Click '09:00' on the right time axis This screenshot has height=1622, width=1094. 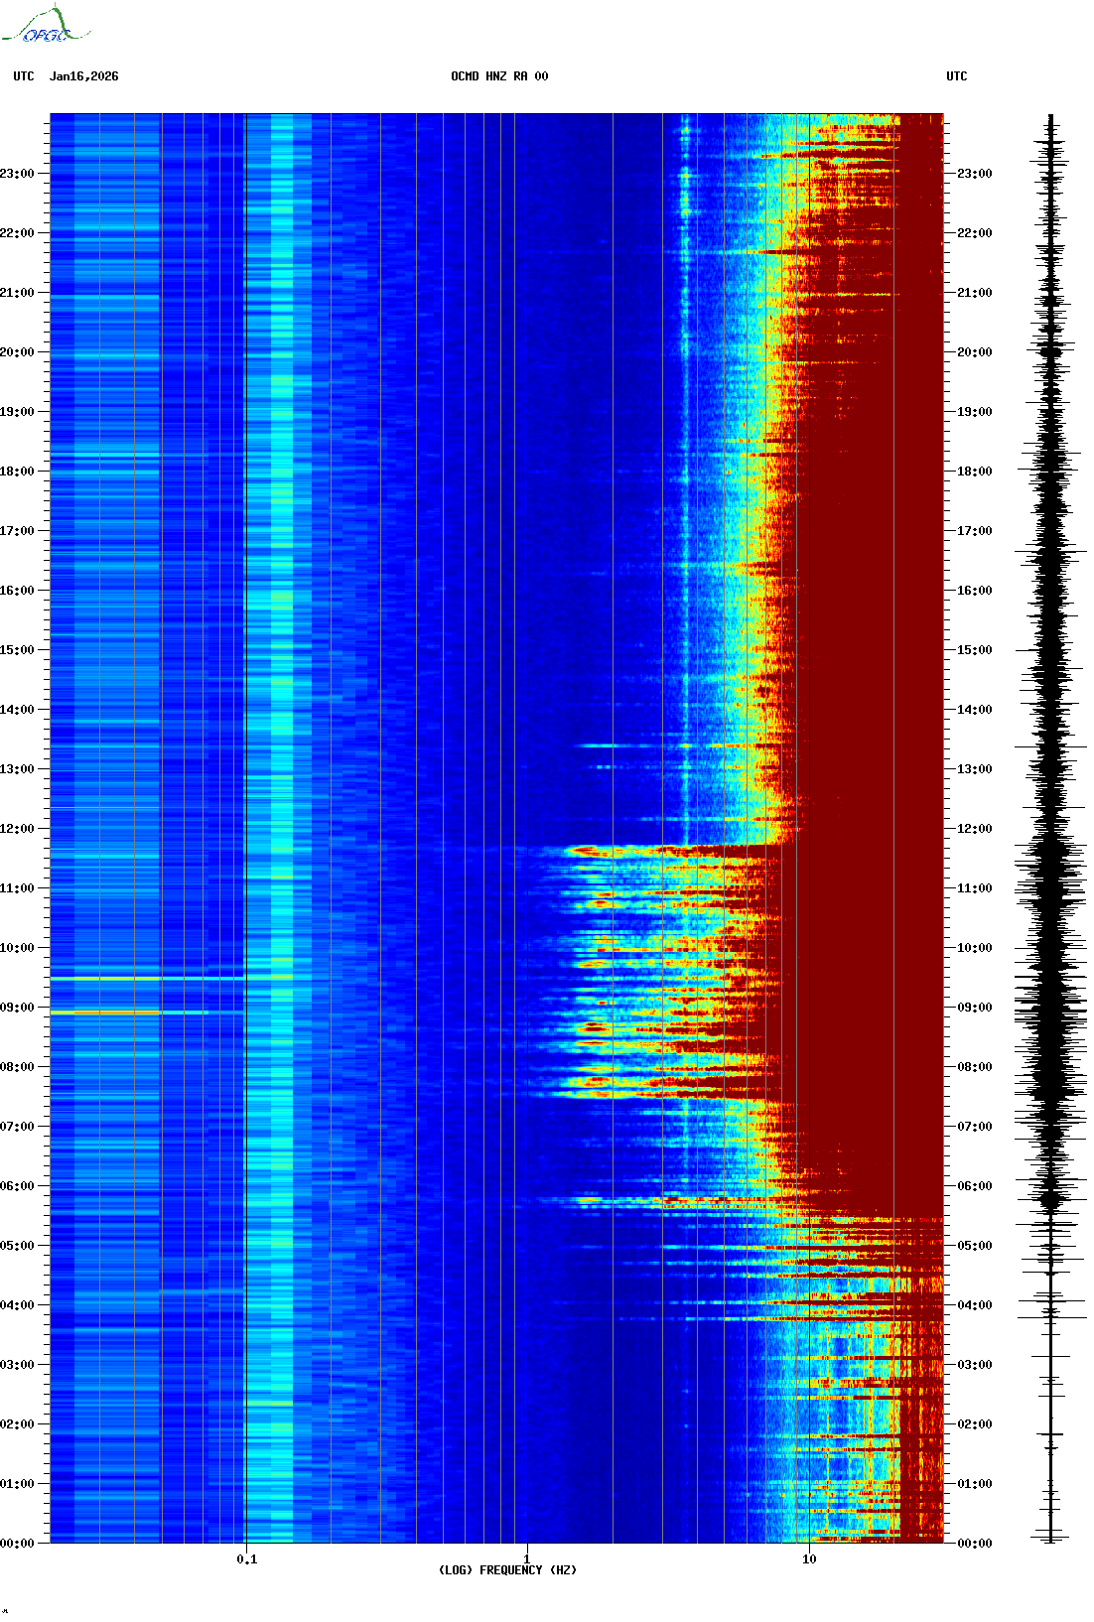(x=974, y=1008)
